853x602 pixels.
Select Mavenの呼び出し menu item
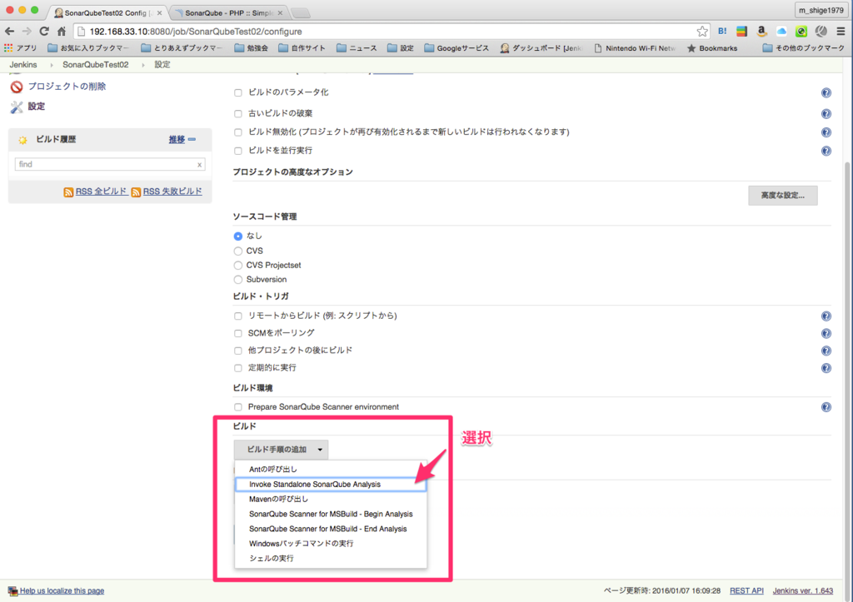tap(331, 500)
